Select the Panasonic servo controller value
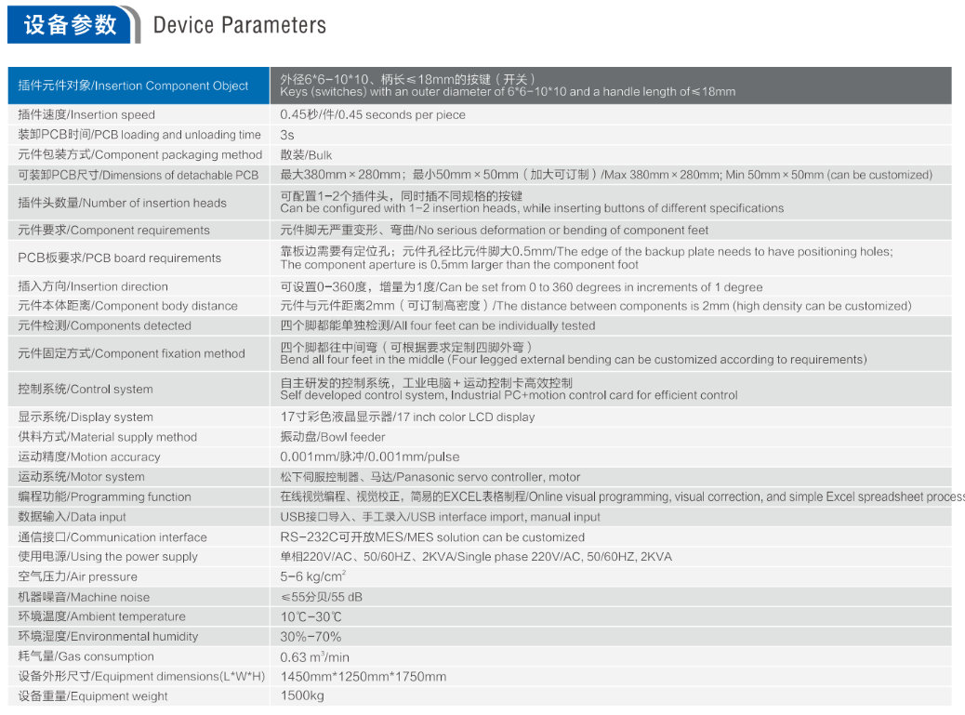The image size is (965, 715). tap(430, 477)
